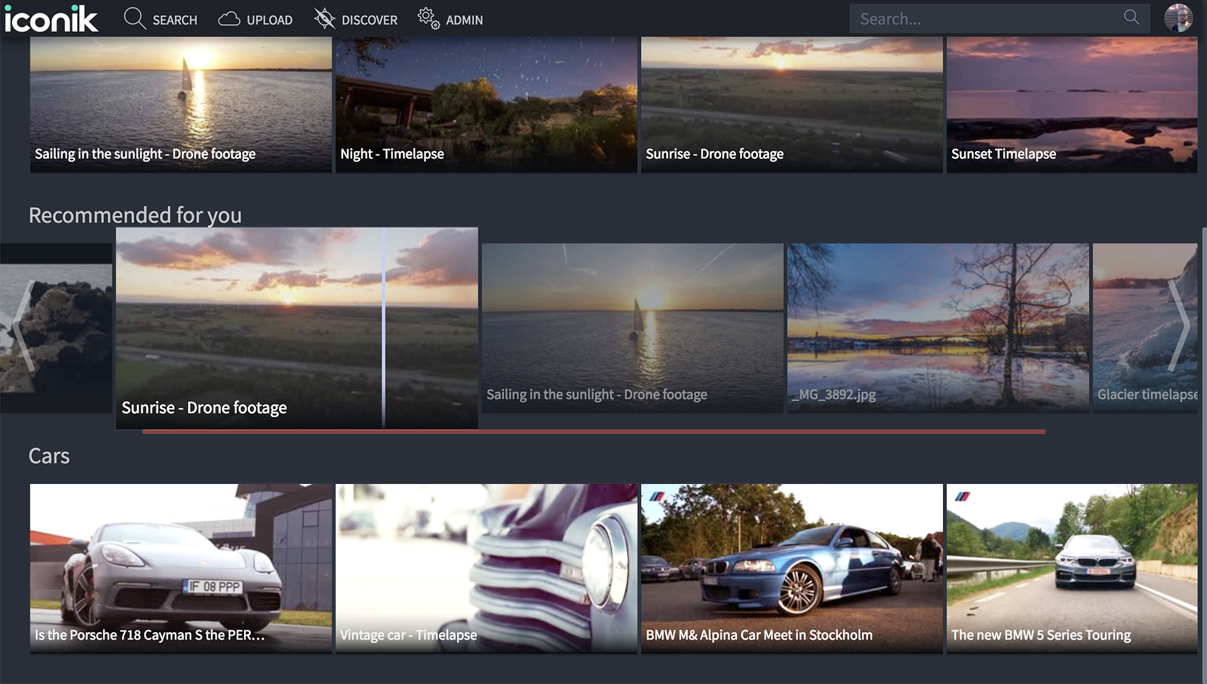Viewport: 1207px width, 684px height.
Task: Go to previous recommended items with left arrow
Action: 25,325
